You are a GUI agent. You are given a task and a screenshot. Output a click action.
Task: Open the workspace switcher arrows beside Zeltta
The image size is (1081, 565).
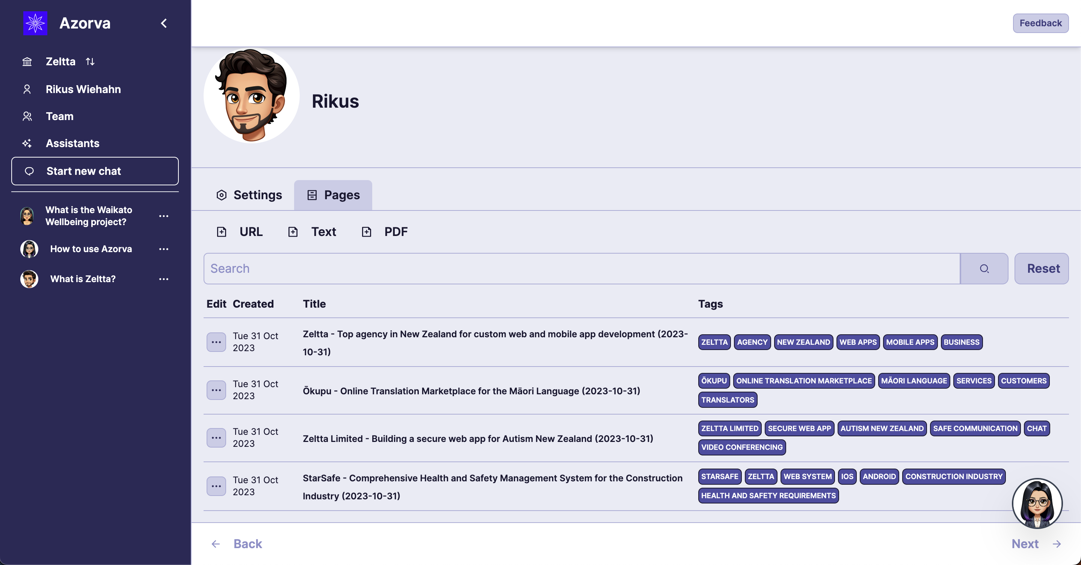[90, 62]
